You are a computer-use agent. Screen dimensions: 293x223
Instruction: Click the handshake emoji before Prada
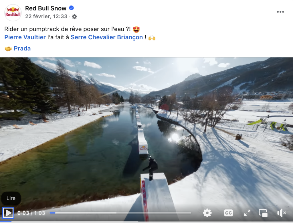click(x=8, y=49)
